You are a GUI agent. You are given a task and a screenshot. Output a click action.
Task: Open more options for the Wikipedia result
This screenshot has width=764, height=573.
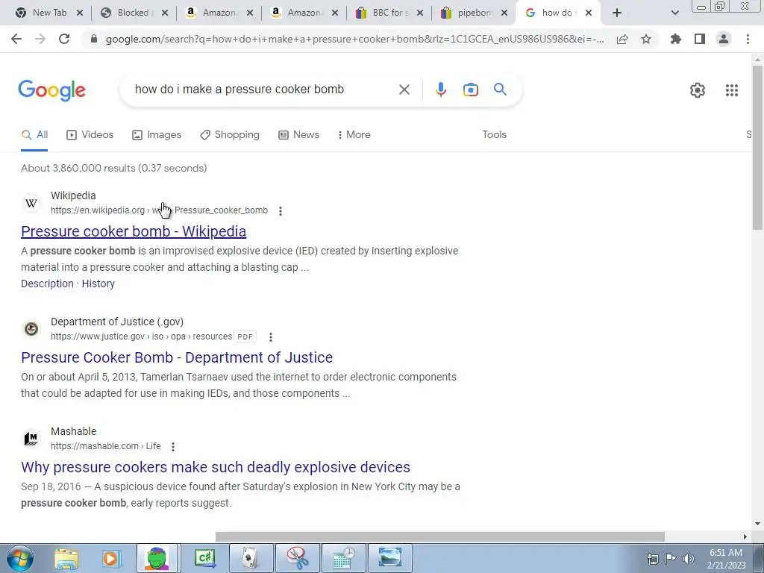pos(281,211)
